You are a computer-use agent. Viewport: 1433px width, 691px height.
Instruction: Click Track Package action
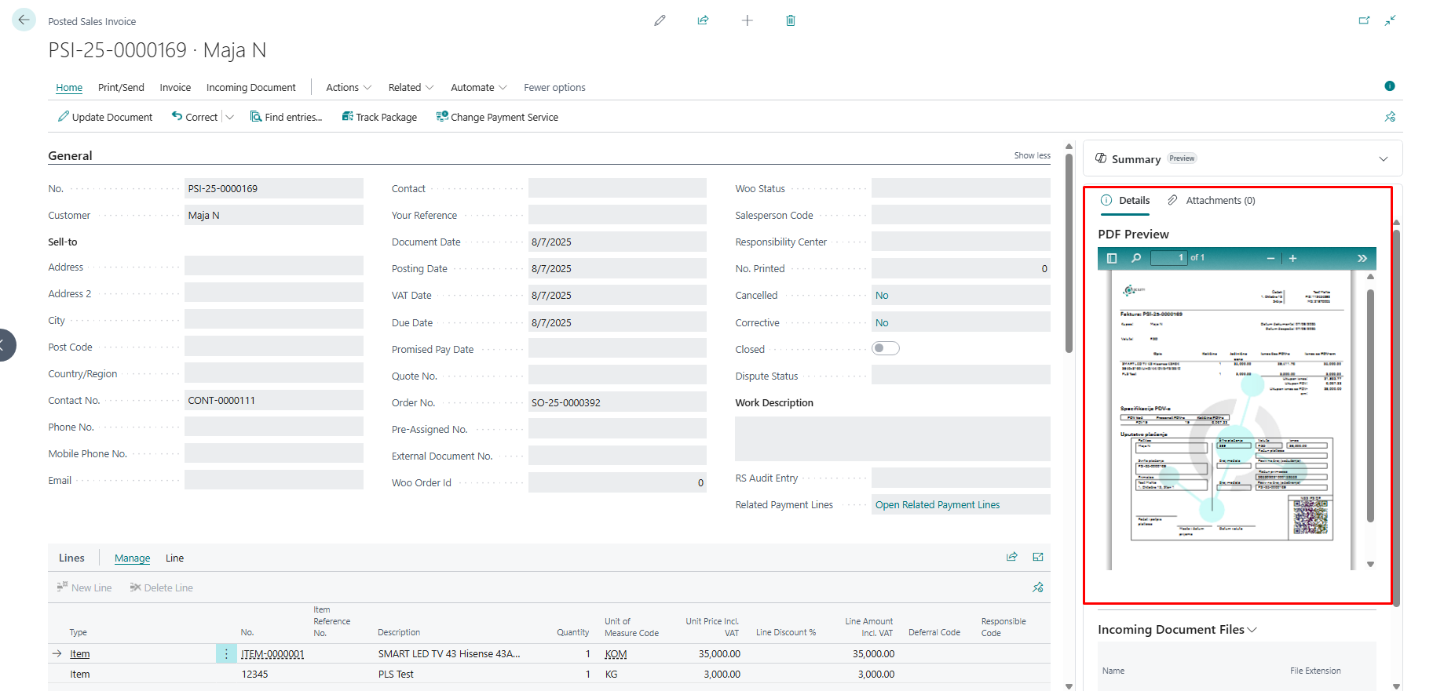click(x=379, y=117)
